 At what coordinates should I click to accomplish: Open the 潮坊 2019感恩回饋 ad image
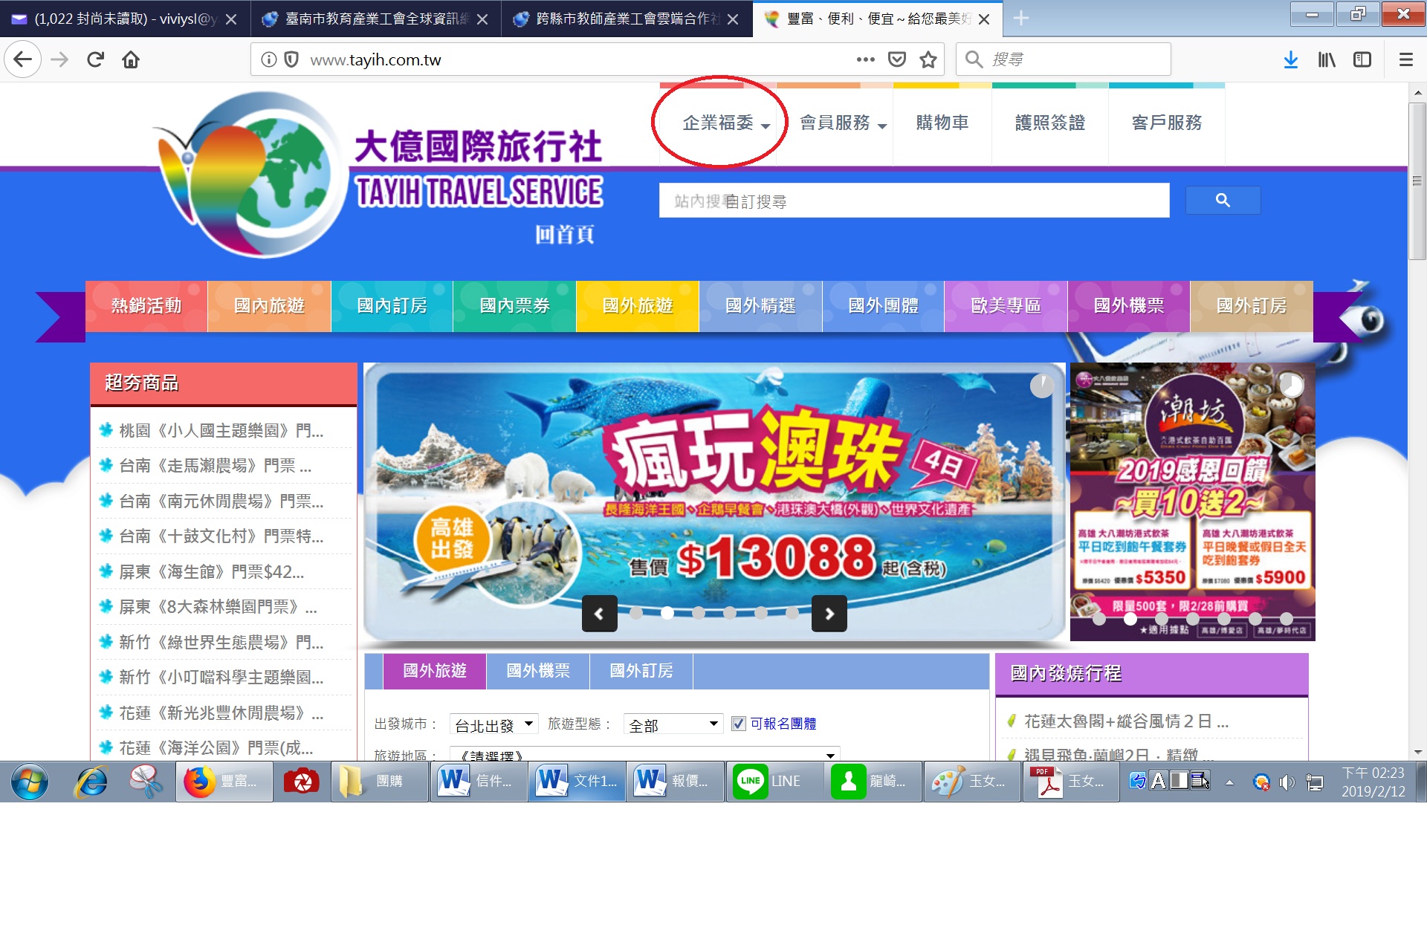(x=1192, y=501)
